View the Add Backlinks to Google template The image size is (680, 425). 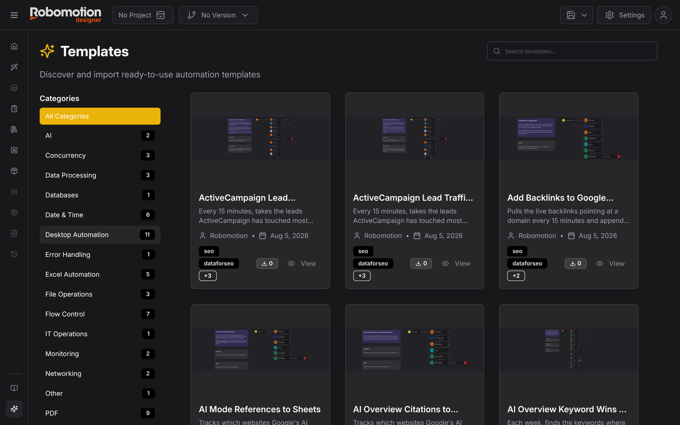tap(611, 263)
